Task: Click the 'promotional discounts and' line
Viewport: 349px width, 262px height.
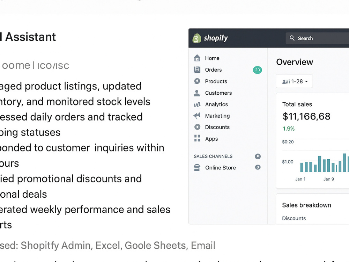Action: [x=71, y=179]
